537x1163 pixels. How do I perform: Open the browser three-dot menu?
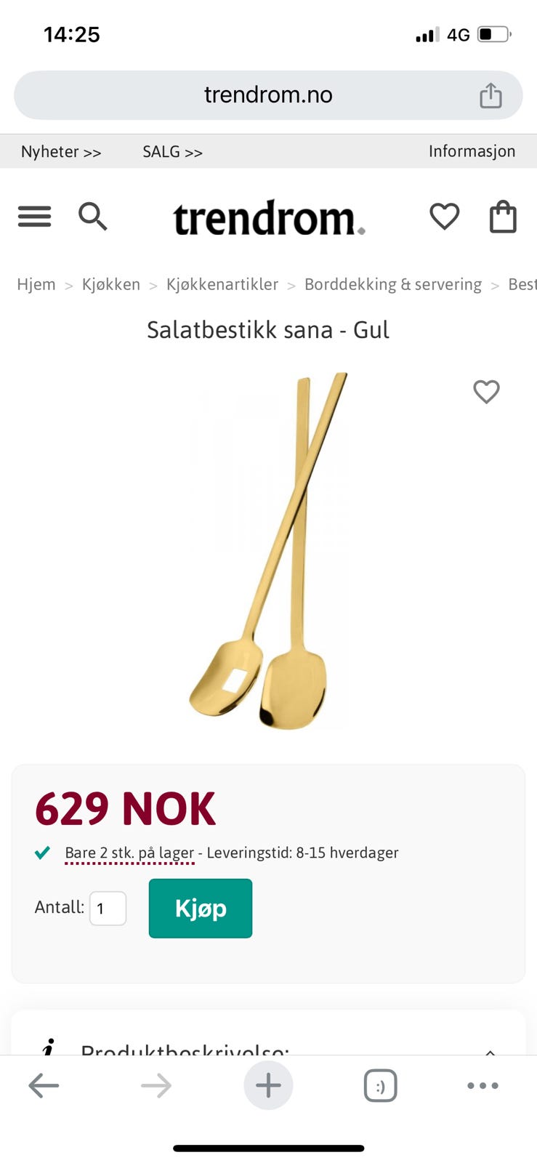click(483, 1086)
